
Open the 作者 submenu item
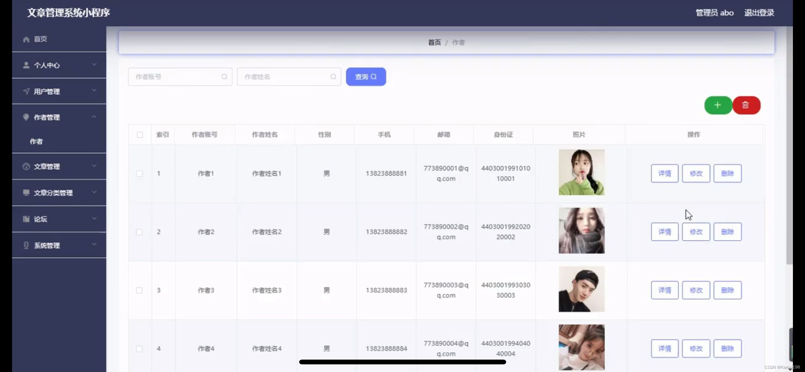click(x=36, y=141)
